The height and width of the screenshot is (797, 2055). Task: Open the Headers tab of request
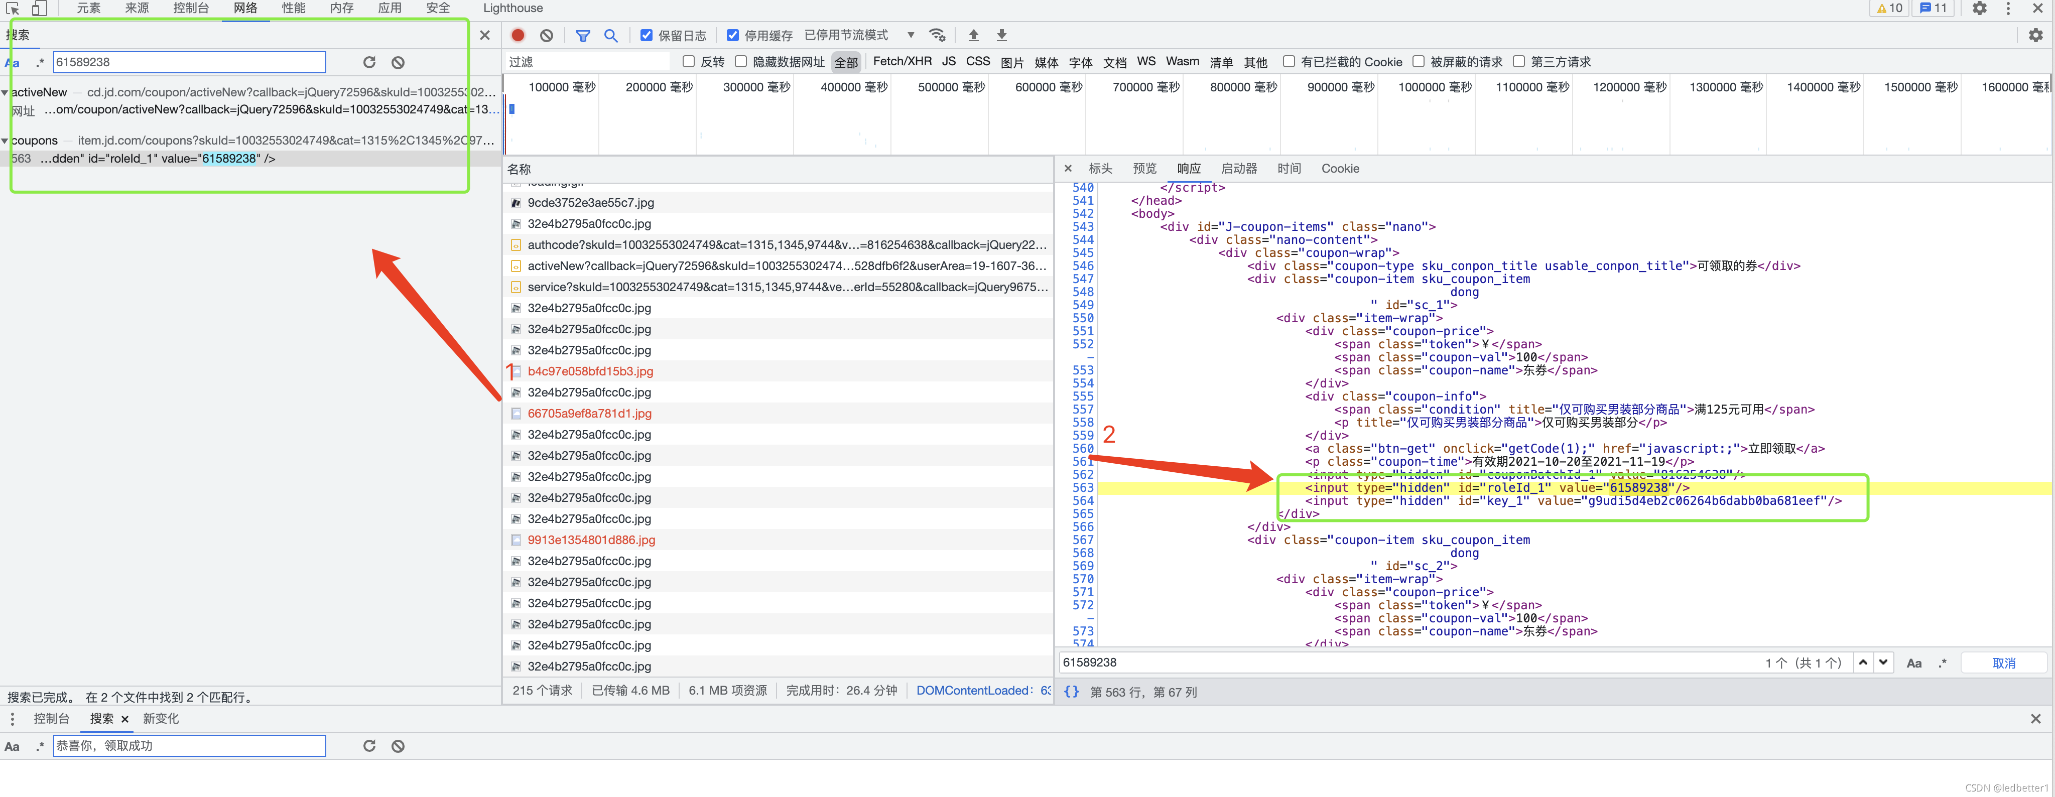coord(1100,168)
